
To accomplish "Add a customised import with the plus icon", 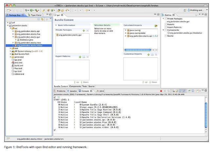I will point(148,54).
